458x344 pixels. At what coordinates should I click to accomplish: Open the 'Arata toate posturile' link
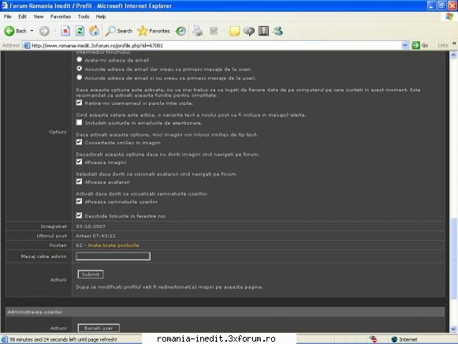pyautogui.click(x=114, y=245)
